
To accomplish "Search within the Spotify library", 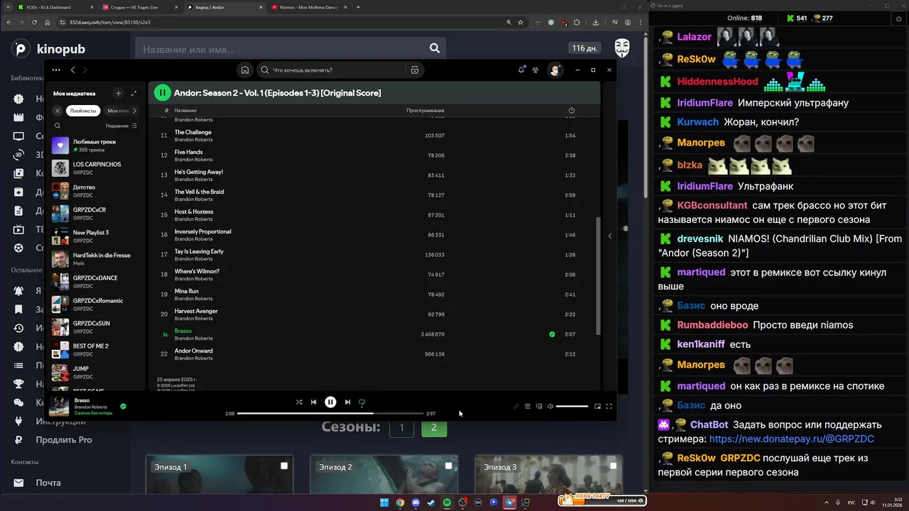I will (58, 126).
